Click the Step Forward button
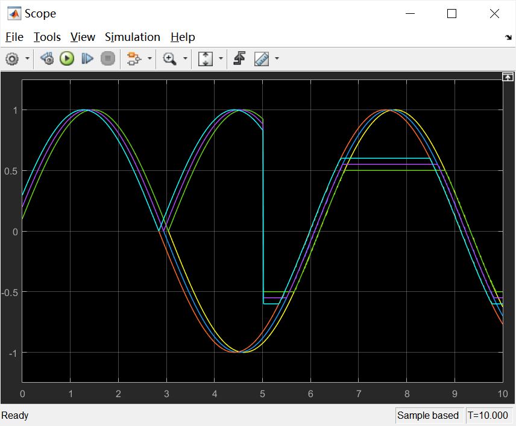 [87, 59]
